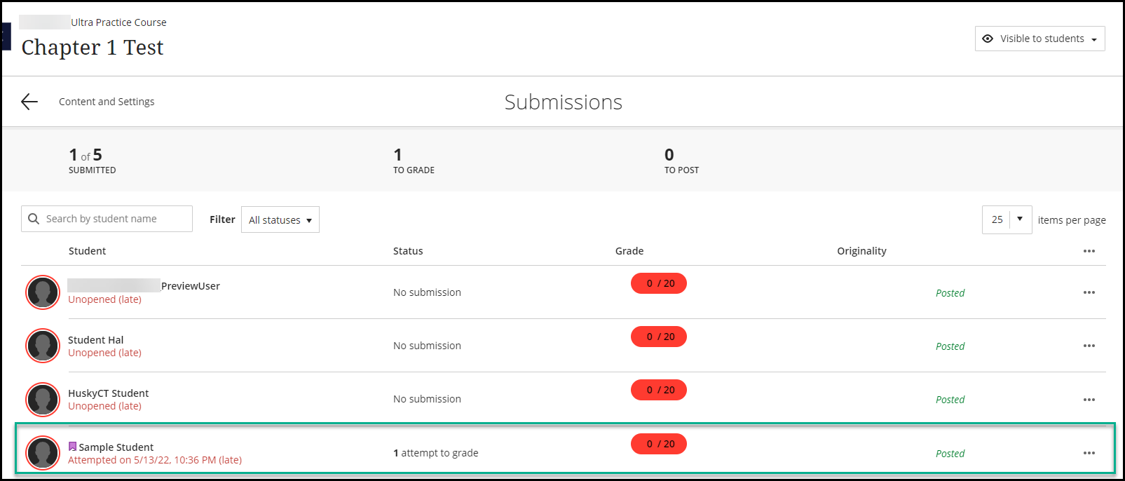Open more options for HuskyCT Student row
Screen dimensions: 1125x481
(x=1089, y=400)
